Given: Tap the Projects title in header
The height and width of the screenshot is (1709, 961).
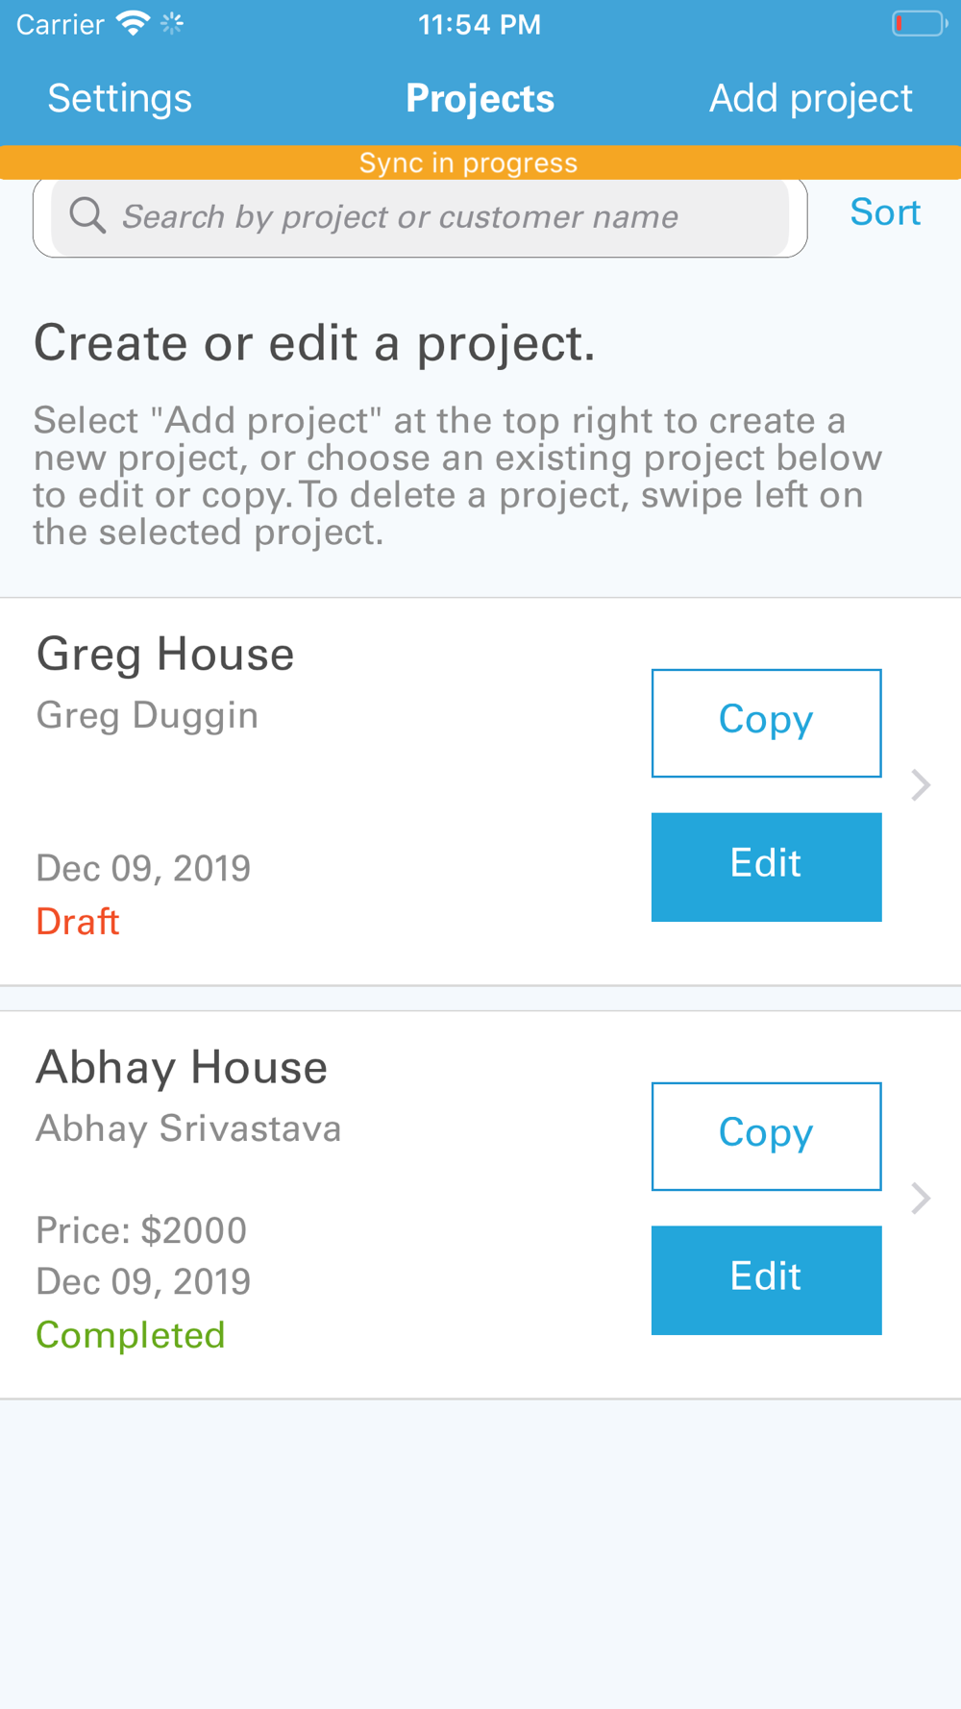Looking at the screenshot, I should tap(480, 98).
